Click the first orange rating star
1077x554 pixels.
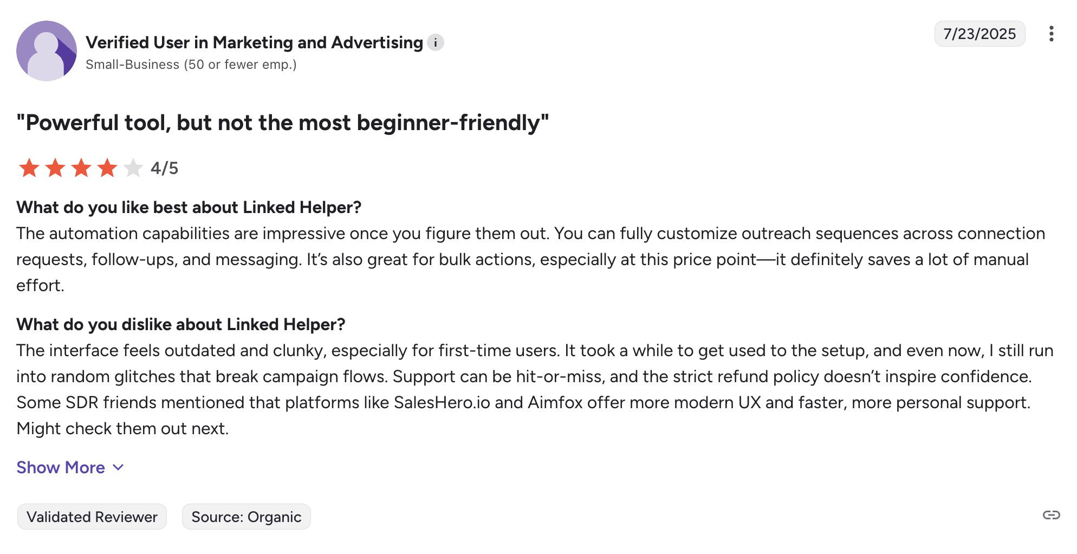click(x=29, y=168)
